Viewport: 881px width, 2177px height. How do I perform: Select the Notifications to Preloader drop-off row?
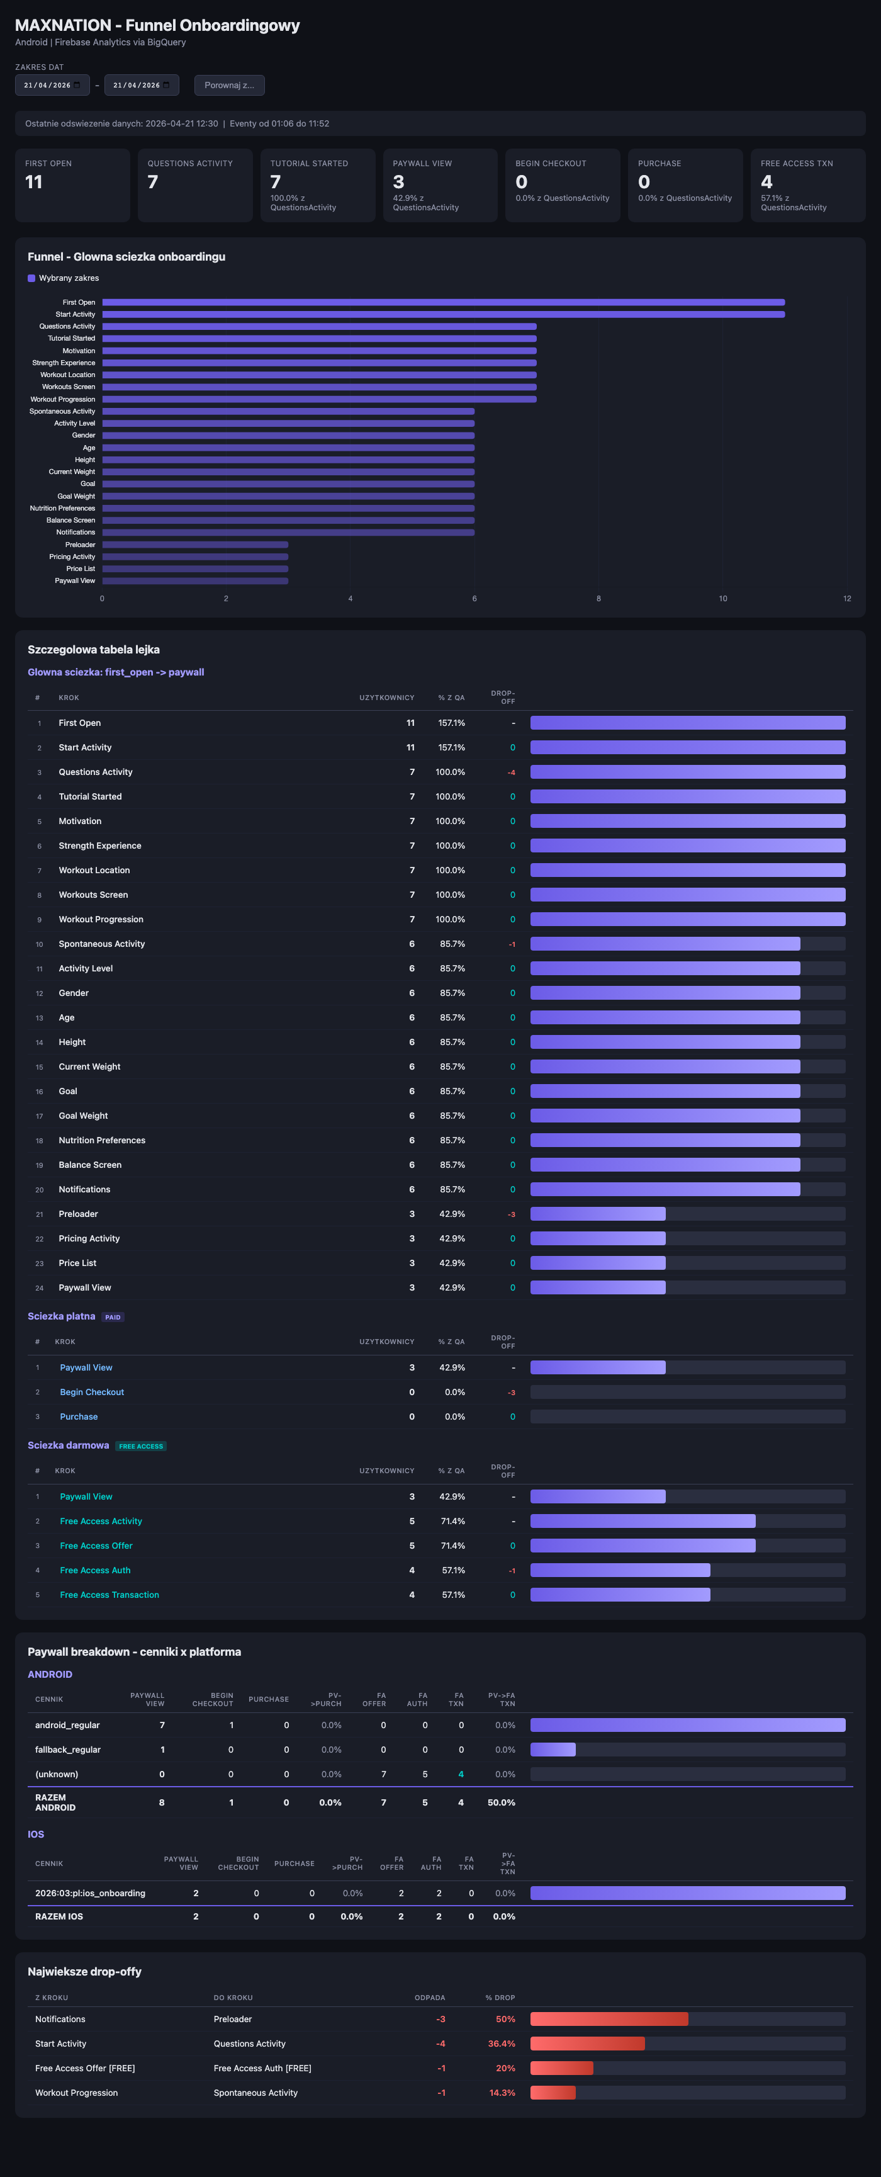[x=440, y=2019]
